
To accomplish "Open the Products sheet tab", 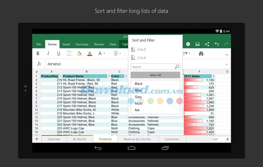I will 105,139.
